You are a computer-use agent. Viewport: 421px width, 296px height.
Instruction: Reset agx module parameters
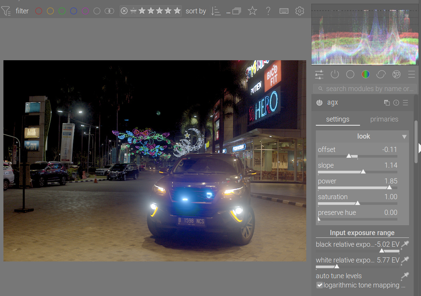[396, 103]
